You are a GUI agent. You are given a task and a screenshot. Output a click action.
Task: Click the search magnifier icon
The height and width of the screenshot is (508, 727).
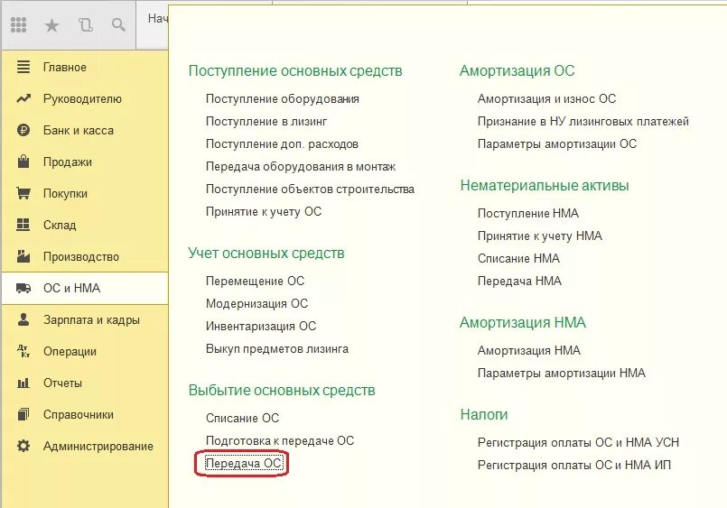[118, 24]
